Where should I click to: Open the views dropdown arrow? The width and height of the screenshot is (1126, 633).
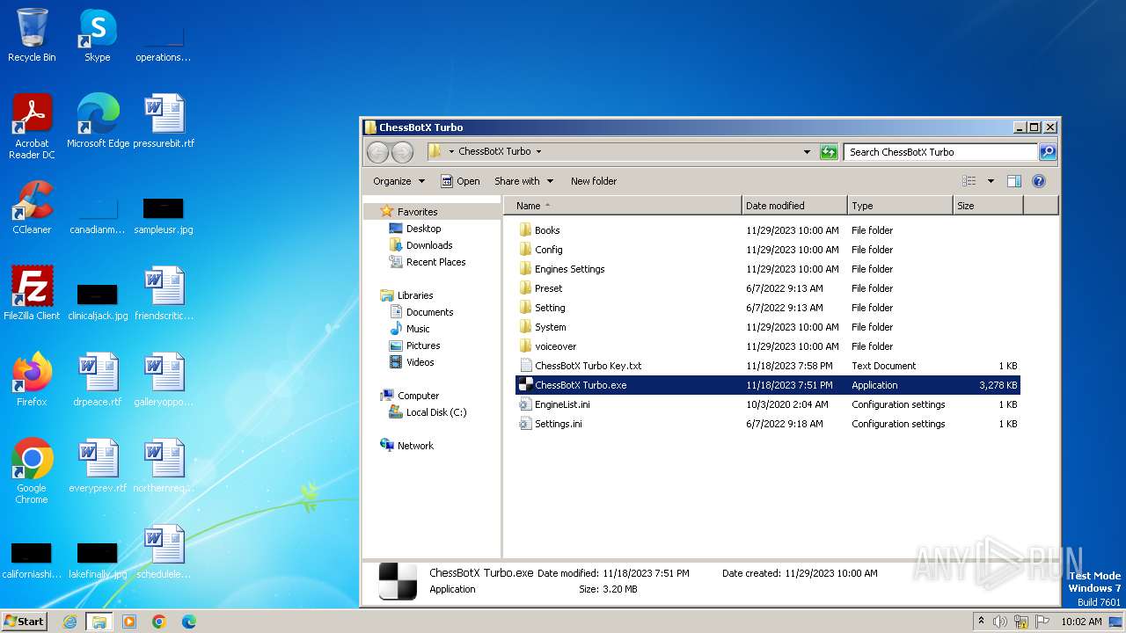[x=991, y=181]
